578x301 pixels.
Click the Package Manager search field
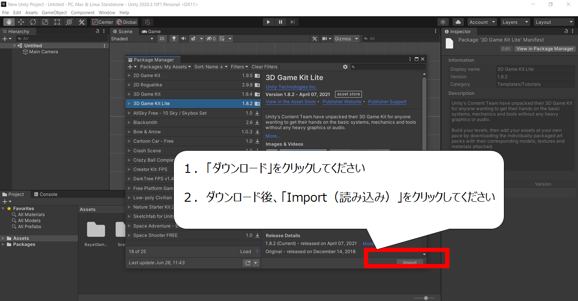click(388, 67)
